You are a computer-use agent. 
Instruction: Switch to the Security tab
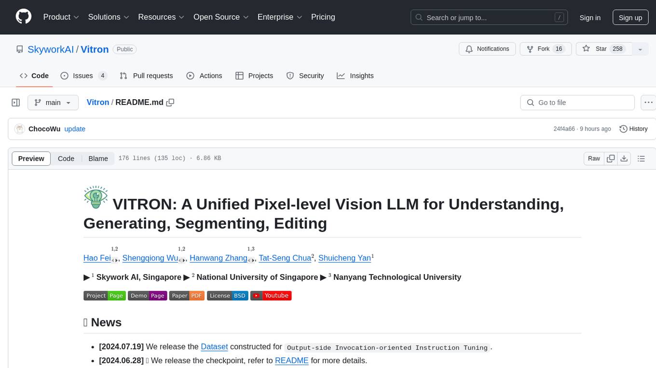click(305, 76)
